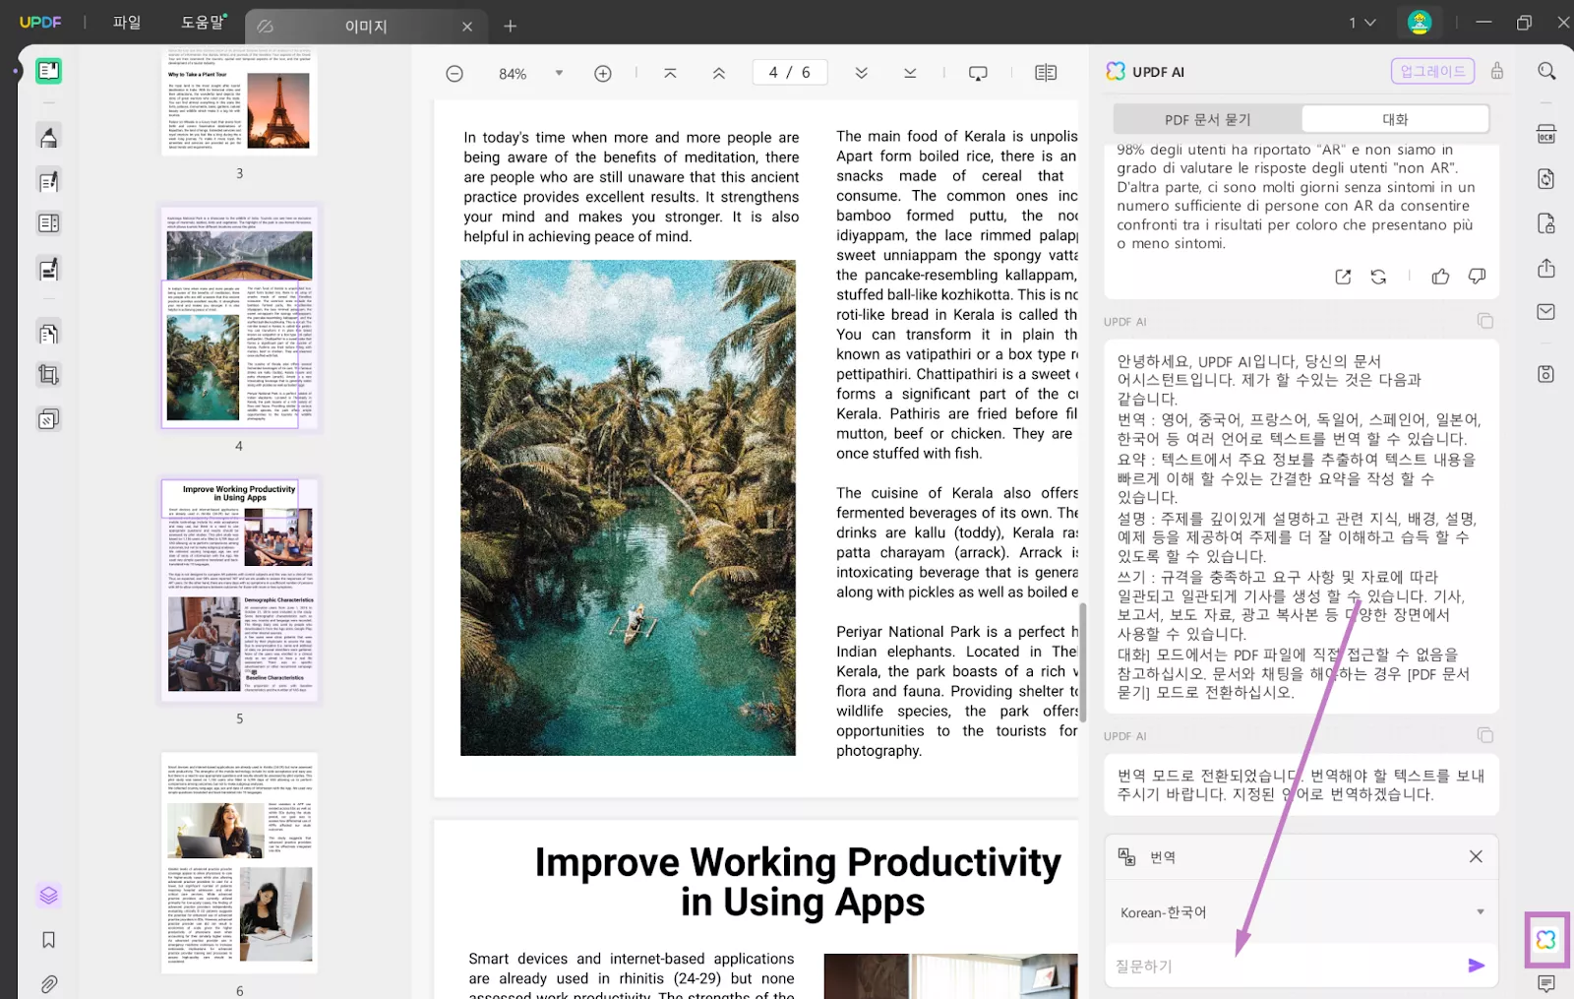1574x999 pixels.
Task: Open the attachment paperclip panel
Action: pyautogui.click(x=48, y=983)
